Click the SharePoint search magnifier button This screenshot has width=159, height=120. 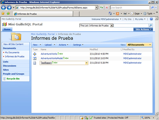pos(151,26)
